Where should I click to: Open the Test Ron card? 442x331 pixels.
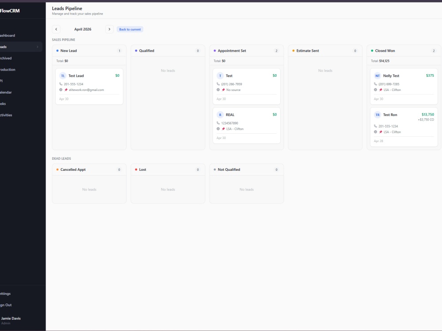coord(404,127)
